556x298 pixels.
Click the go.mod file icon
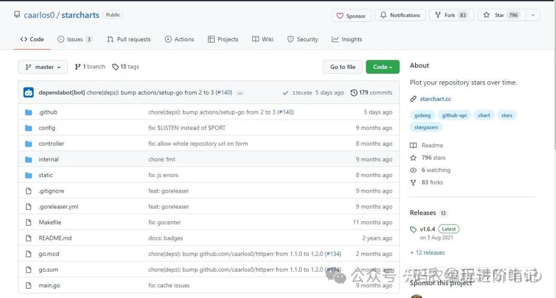click(28, 254)
